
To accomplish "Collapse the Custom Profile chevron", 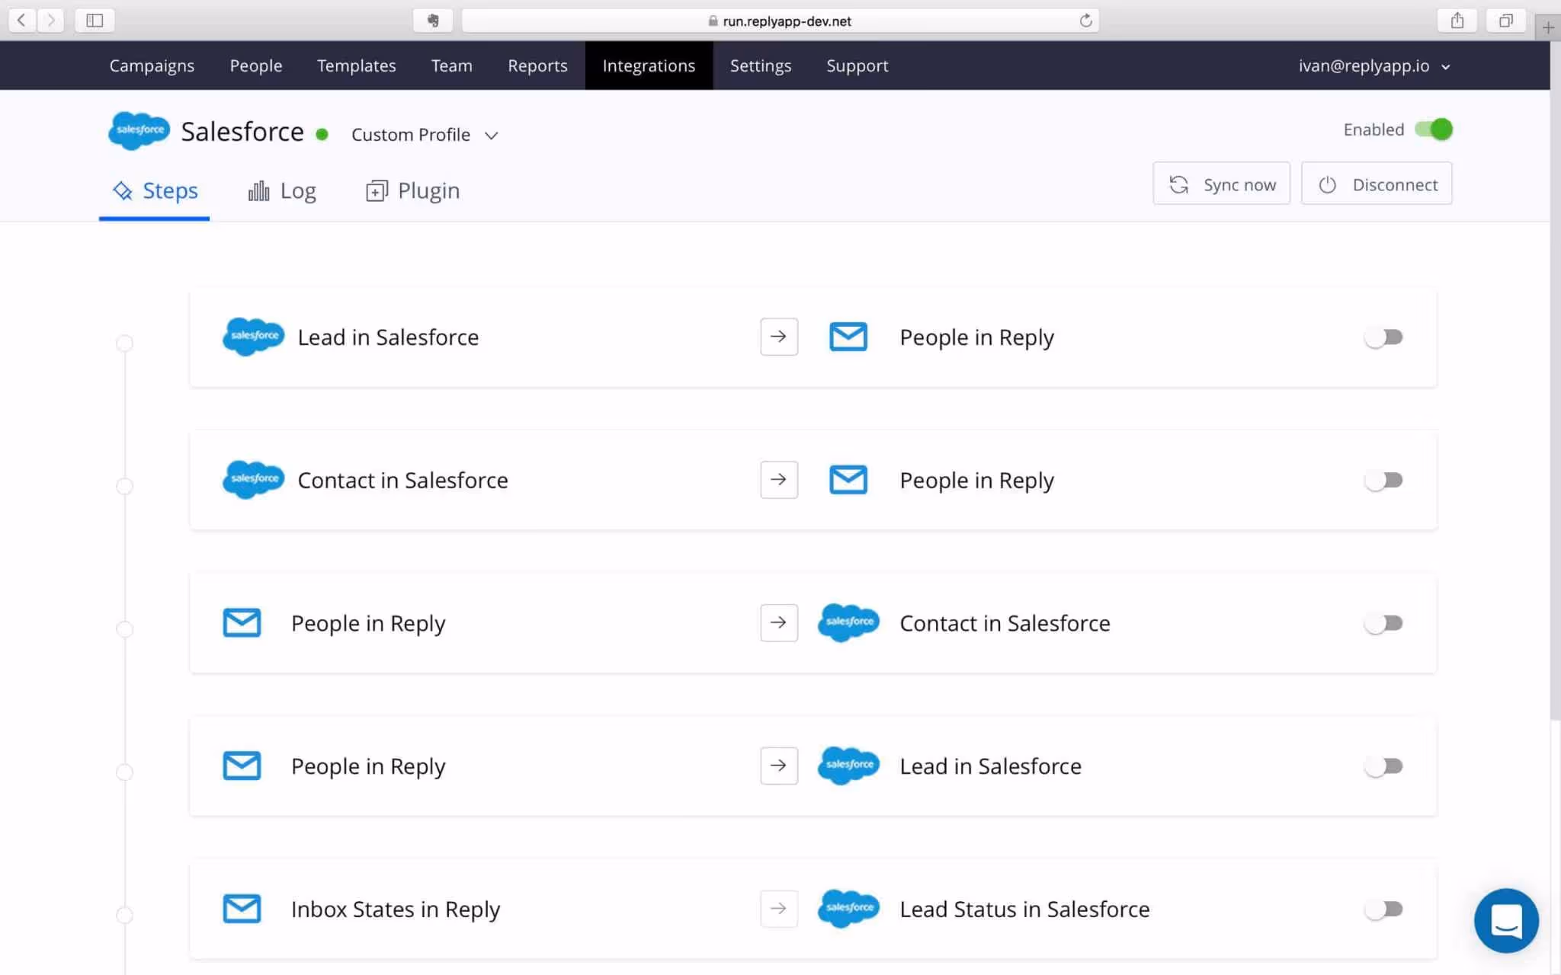I will click(x=491, y=134).
